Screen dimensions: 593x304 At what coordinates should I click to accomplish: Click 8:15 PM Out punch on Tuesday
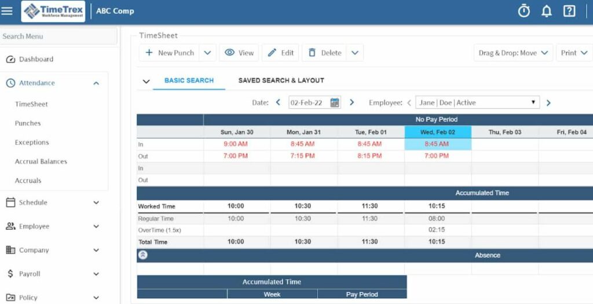pyautogui.click(x=369, y=156)
